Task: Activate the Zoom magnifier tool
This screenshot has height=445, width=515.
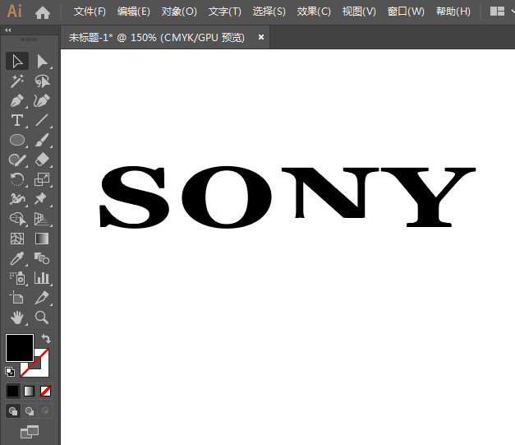Action: click(42, 318)
